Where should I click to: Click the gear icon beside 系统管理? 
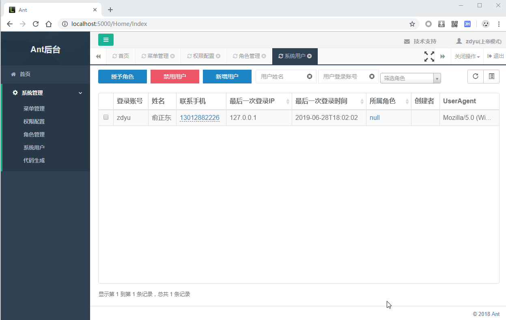click(x=15, y=93)
